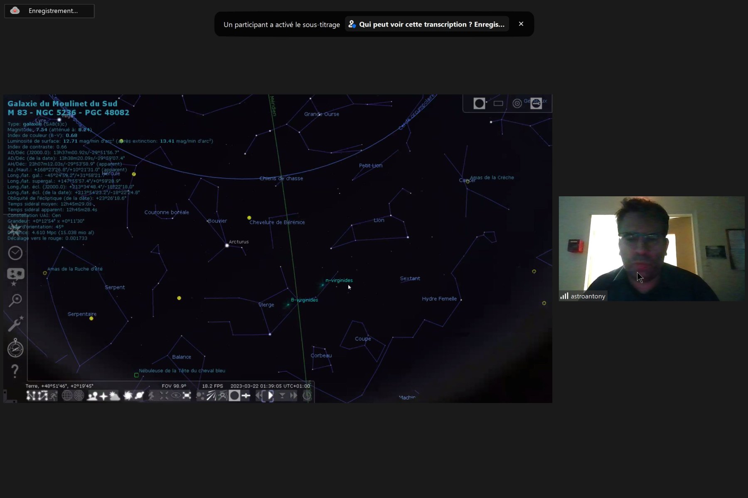Click play to set normal time rate
The width and height of the screenshot is (748, 498).
[271, 396]
